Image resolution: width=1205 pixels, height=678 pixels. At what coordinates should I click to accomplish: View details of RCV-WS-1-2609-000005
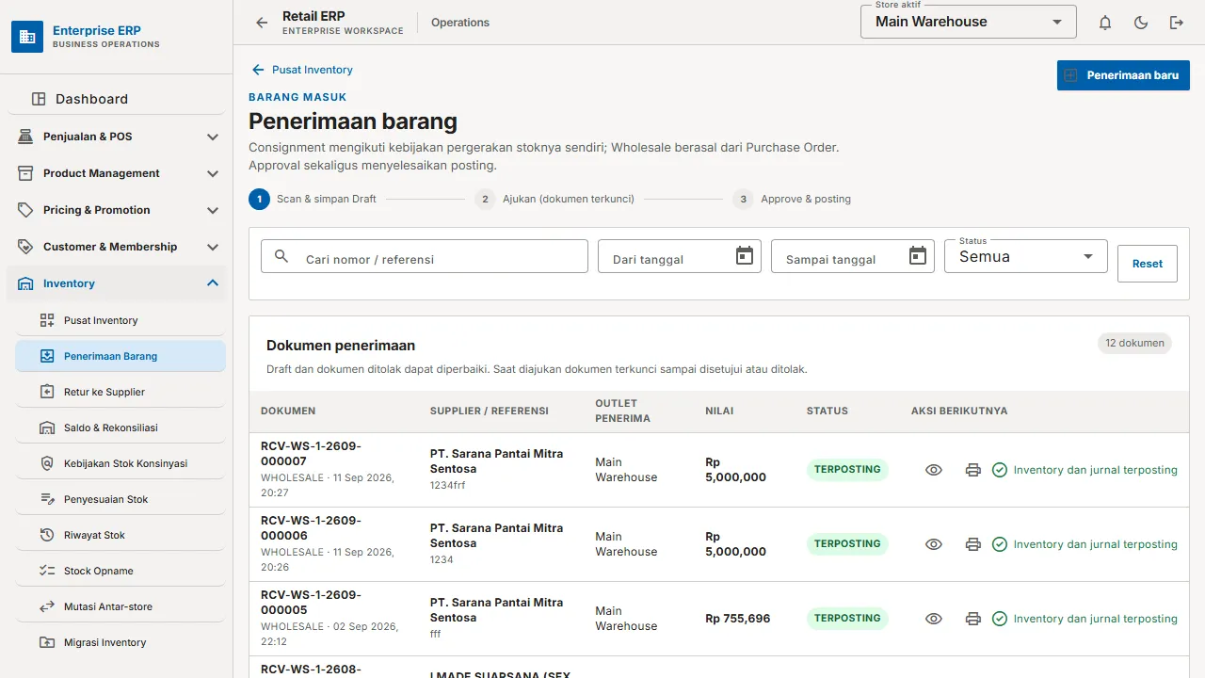pyautogui.click(x=934, y=619)
